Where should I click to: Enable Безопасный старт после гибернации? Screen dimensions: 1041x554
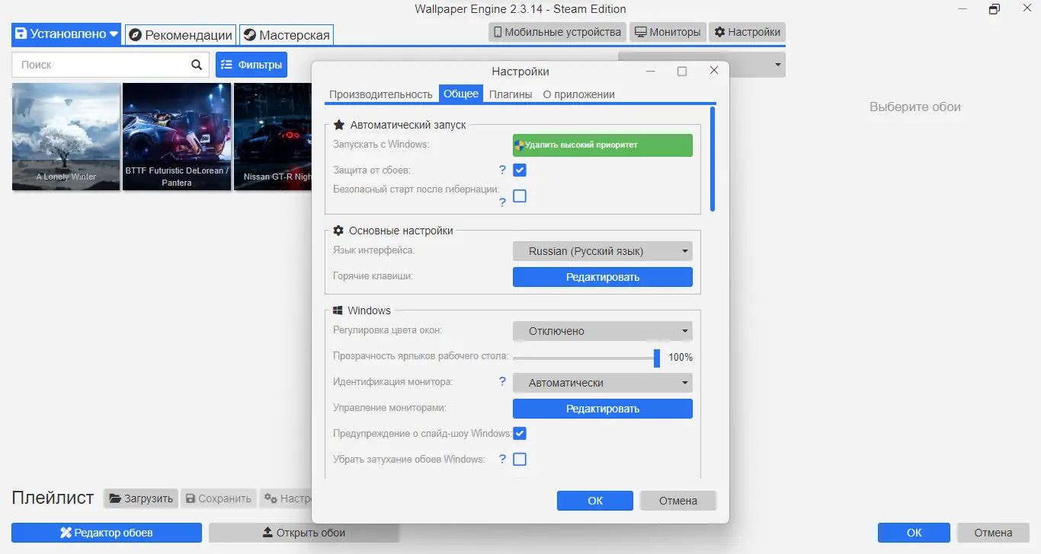click(x=520, y=196)
